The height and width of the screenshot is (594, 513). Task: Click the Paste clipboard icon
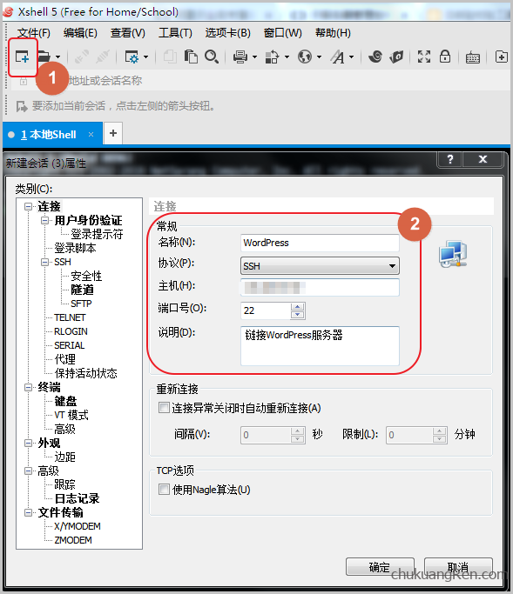tap(191, 57)
